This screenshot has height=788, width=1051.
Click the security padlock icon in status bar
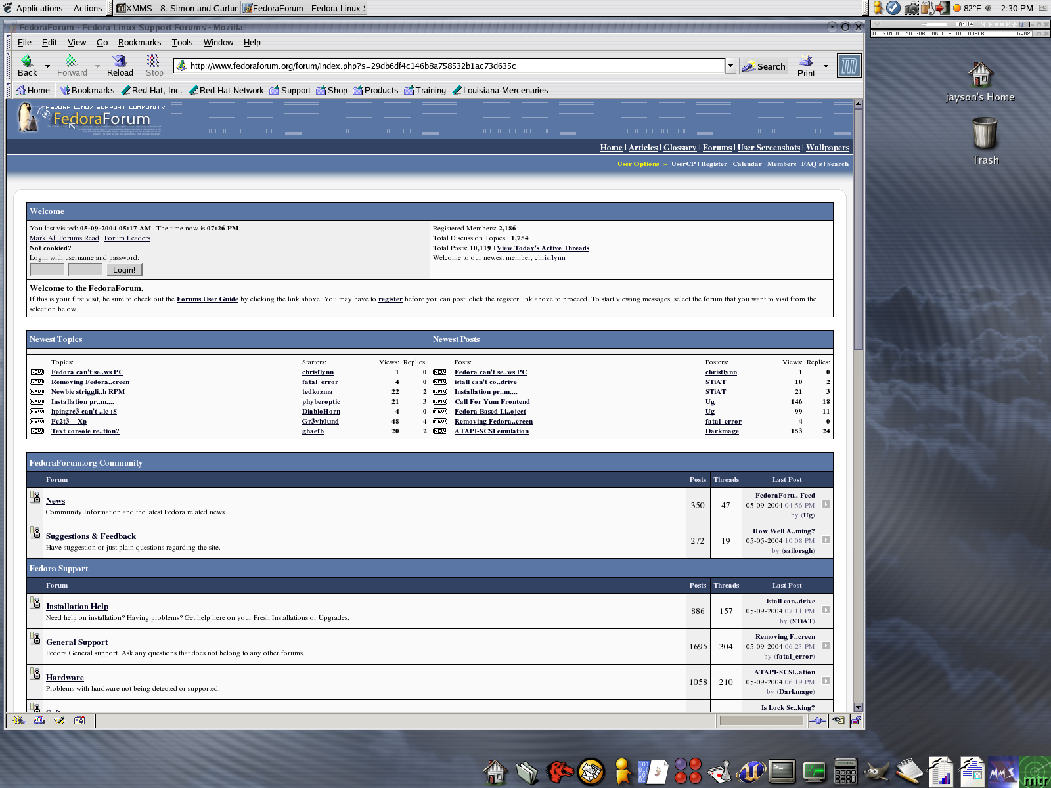coord(856,720)
